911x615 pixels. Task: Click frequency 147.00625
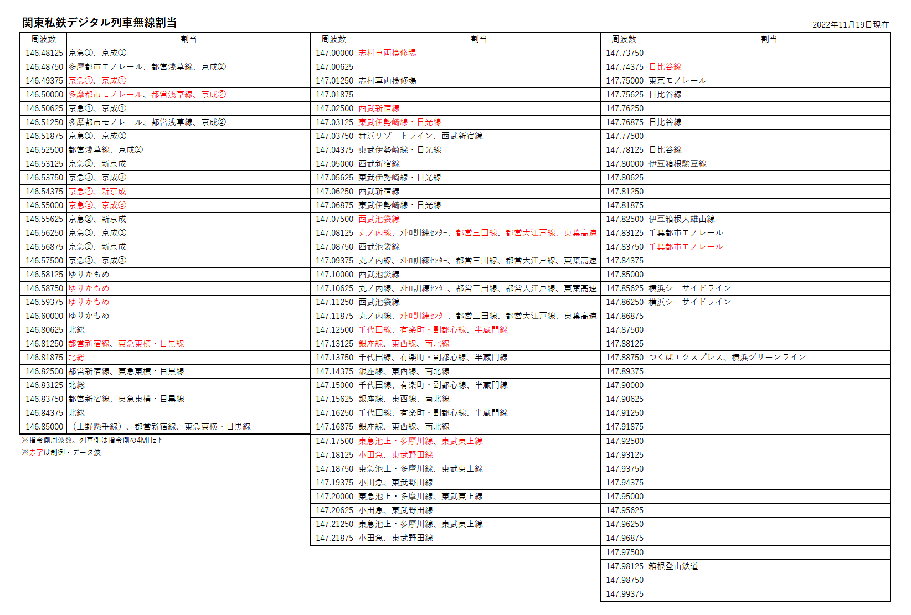click(x=334, y=67)
